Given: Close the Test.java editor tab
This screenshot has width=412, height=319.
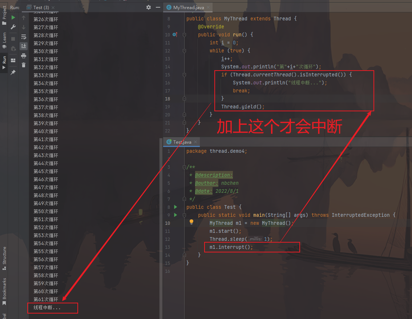Looking at the screenshot, I should [x=195, y=142].
